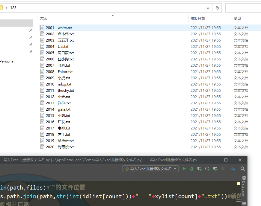261x206 pixels.
Task: Open the Database tool window tab
Action: tap(244, 186)
